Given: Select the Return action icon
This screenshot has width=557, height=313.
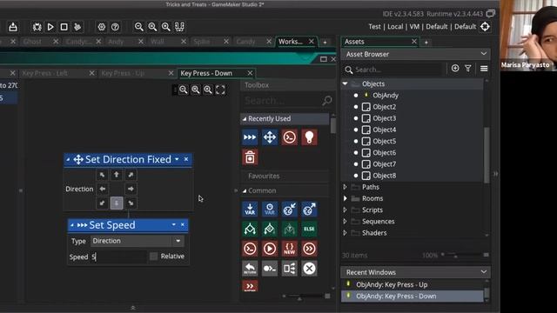Looking at the screenshot, I should [x=250, y=269].
